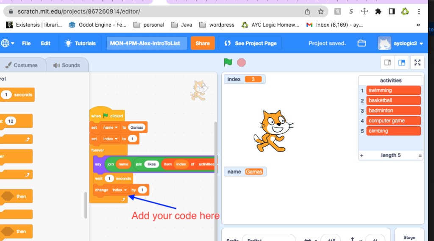The image size is (434, 241).
Task: Click the Share button
Action: click(x=203, y=43)
